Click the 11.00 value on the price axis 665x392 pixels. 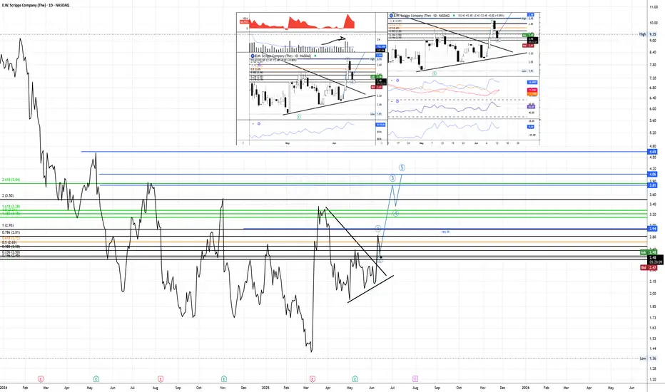click(654, 7)
